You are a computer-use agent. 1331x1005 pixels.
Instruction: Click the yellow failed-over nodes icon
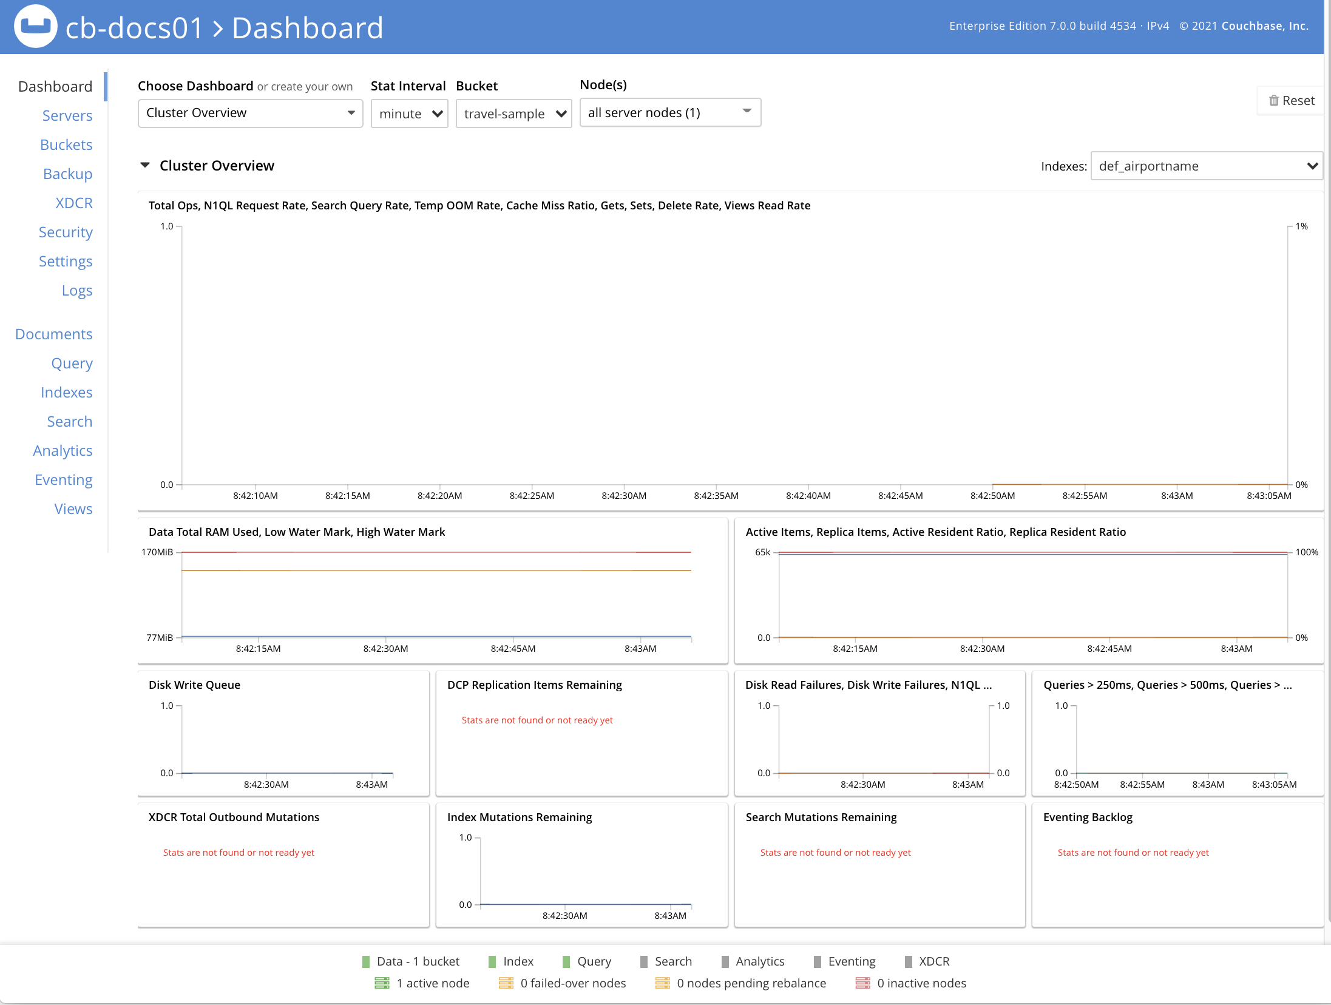click(x=506, y=983)
